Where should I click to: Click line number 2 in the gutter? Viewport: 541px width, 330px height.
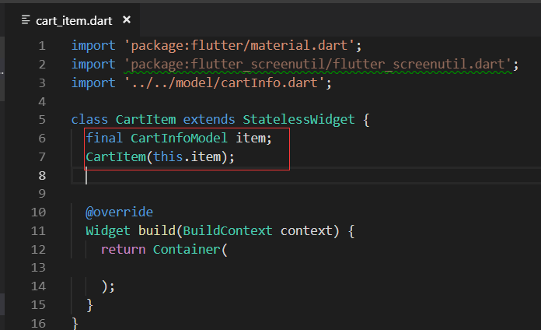click(42, 65)
